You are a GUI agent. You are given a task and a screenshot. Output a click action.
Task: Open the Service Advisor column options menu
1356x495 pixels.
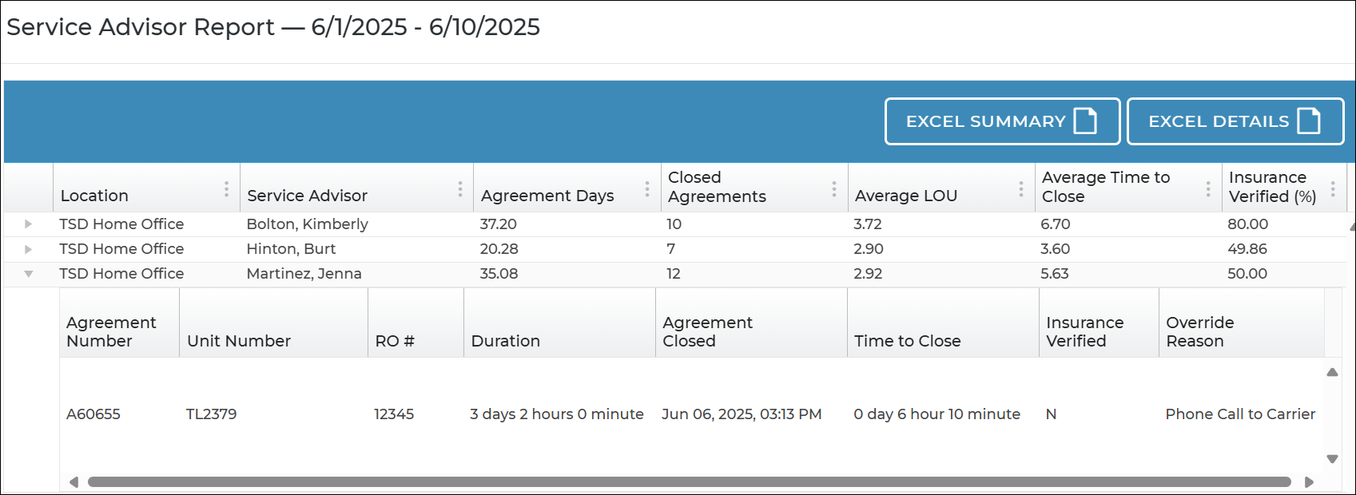pyautogui.click(x=460, y=189)
